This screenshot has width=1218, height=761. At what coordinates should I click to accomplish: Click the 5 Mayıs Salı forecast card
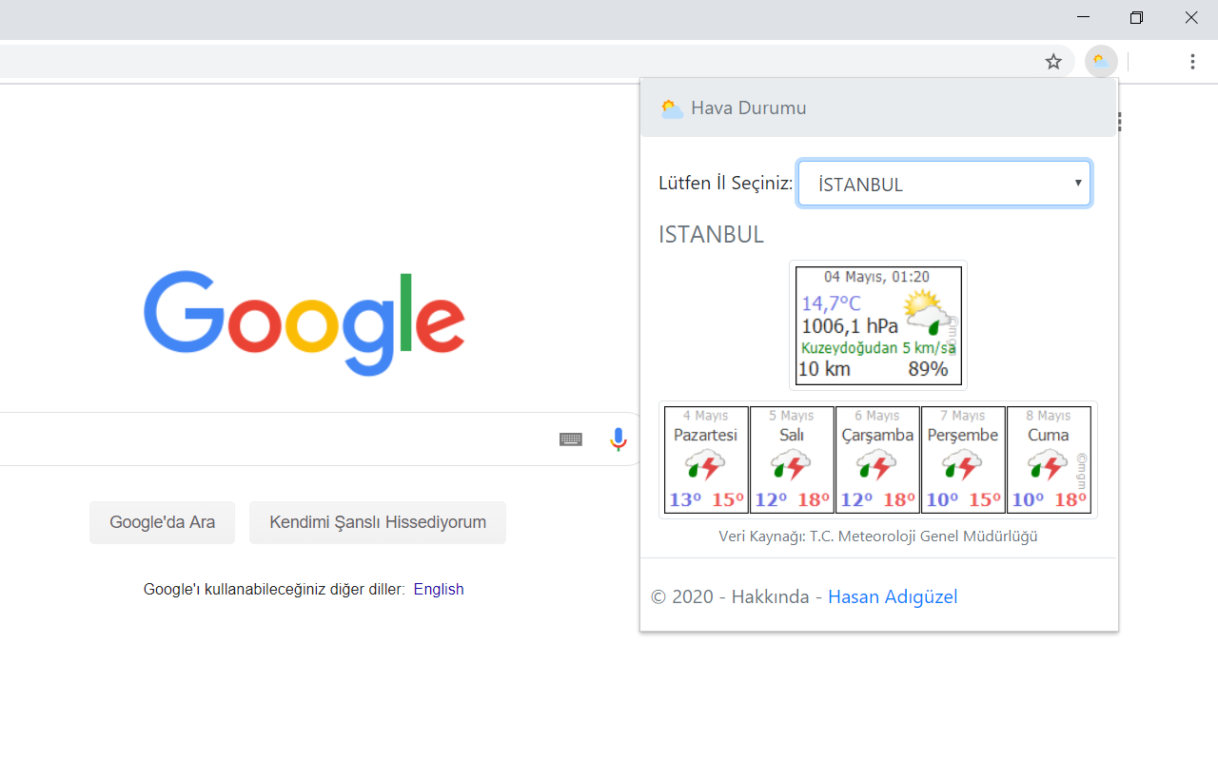click(x=792, y=460)
